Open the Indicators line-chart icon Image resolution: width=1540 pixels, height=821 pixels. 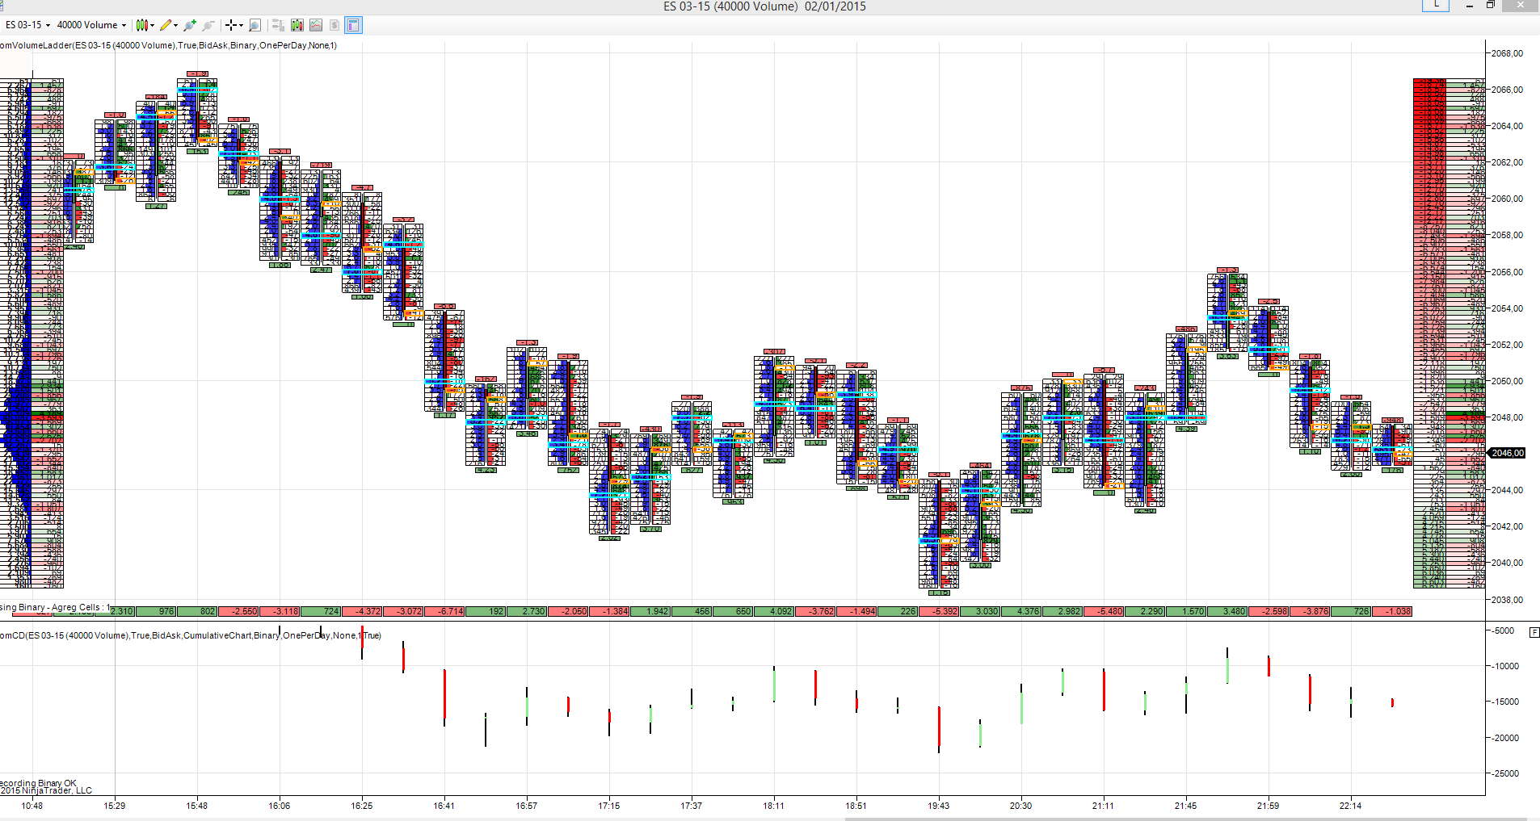[x=315, y=25]
